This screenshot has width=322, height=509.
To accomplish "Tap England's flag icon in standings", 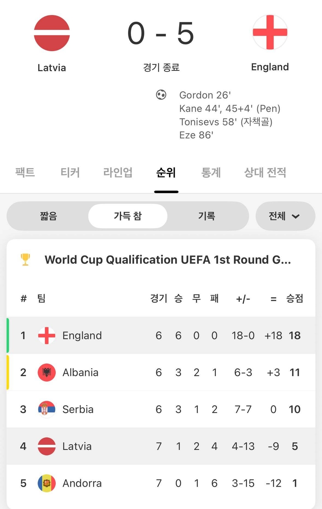I will coord(47,336).
